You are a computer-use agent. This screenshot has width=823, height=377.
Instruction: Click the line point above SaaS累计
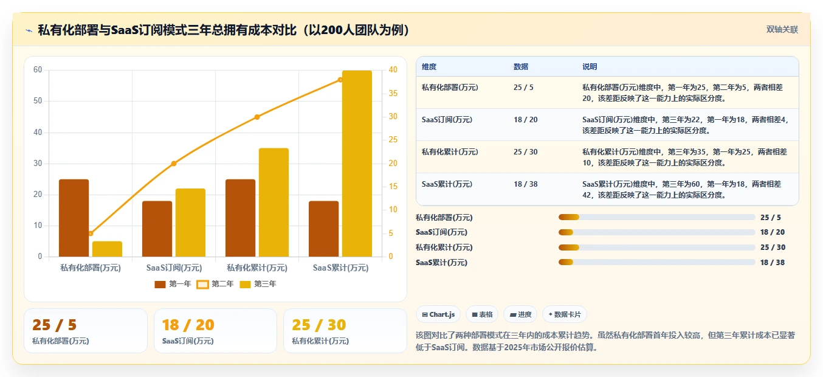click(x=340, y=80)
